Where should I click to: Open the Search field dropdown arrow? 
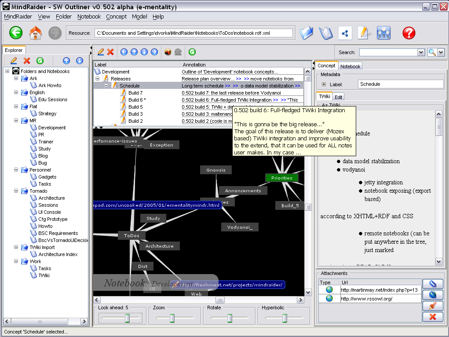(x=420, y=52)
